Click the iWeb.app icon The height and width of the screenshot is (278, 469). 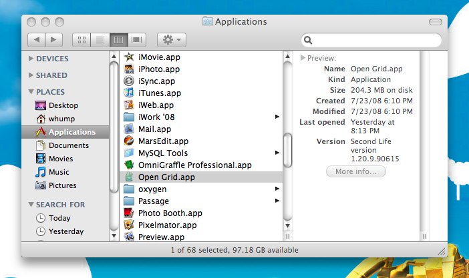pyautogui.click(x=129, y=105)
